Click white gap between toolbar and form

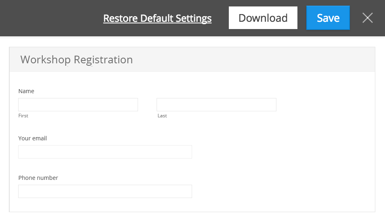click(x=192, y=42)
